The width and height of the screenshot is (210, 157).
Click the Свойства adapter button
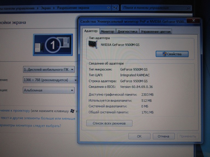[x=172, y=54]
